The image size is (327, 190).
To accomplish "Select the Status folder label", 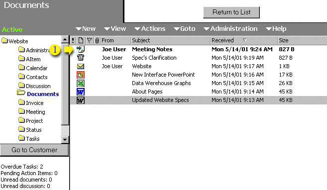I will (34, 130).
